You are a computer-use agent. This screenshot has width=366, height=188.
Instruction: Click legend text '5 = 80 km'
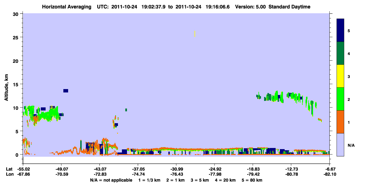pos(253,180)
